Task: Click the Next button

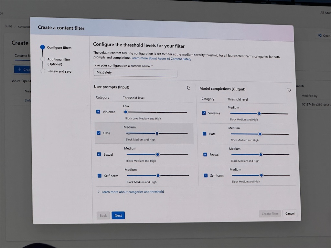Action: (x=118, y=215)
